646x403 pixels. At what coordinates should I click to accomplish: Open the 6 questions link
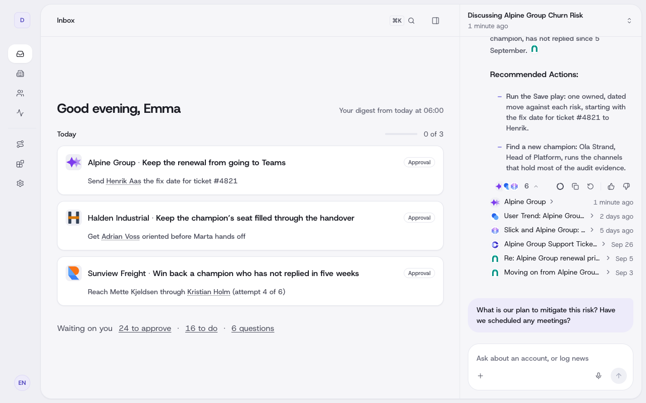[253, 328]
